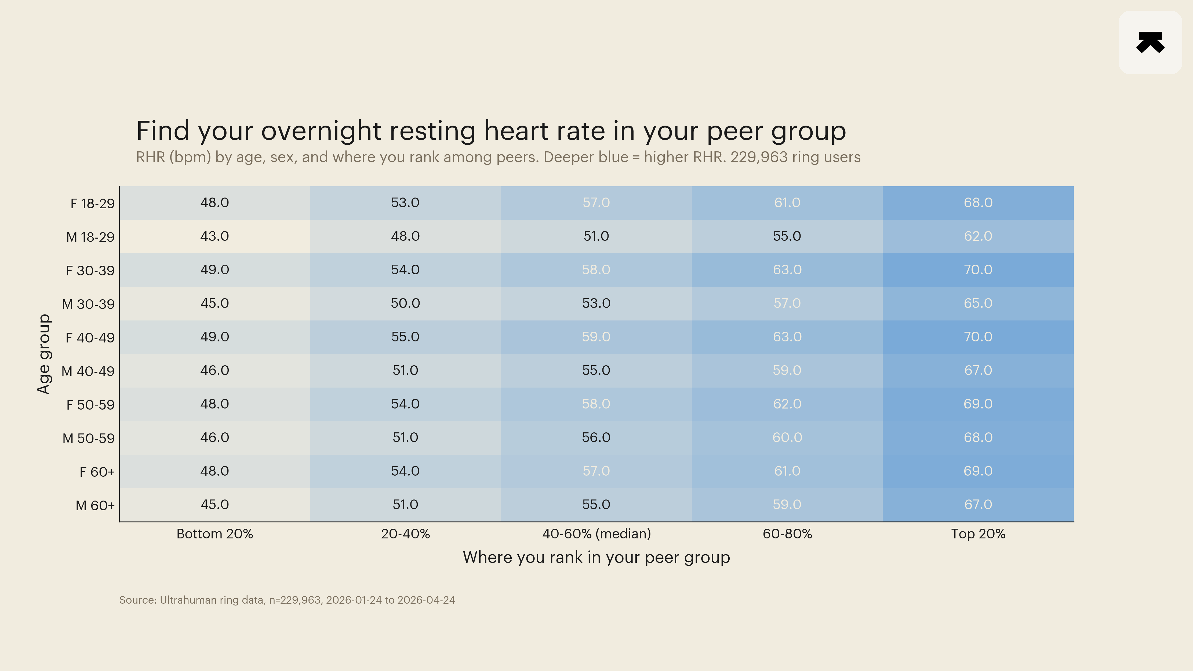Select the M 40-49 20-40% cell
This screenshot has width=1193, height=671.
point(405,371)
